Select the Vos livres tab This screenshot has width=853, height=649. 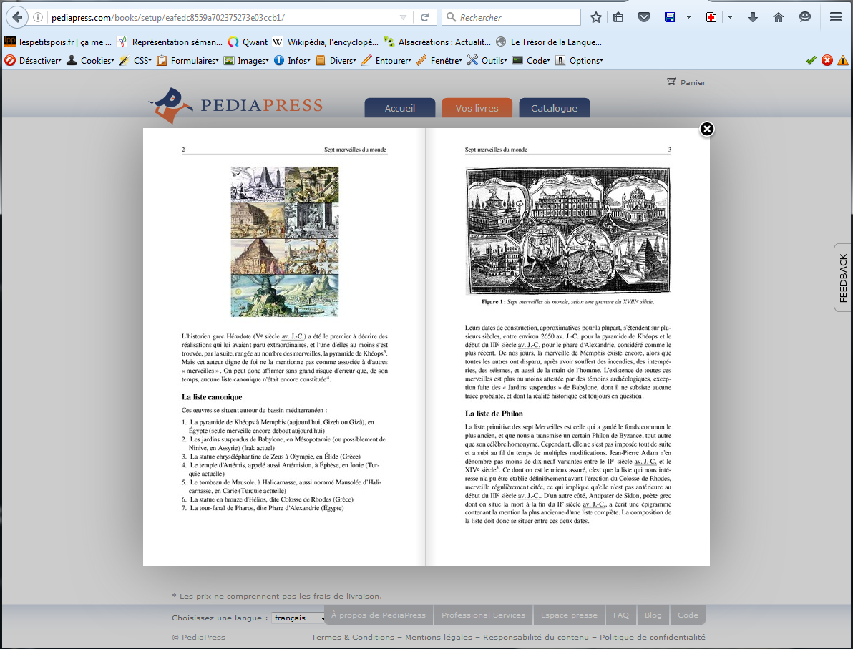click(477, 108)
